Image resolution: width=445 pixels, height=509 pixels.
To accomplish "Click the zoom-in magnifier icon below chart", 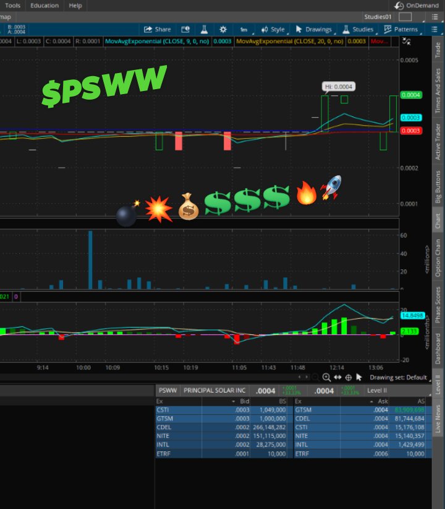I will coord(326,377).
